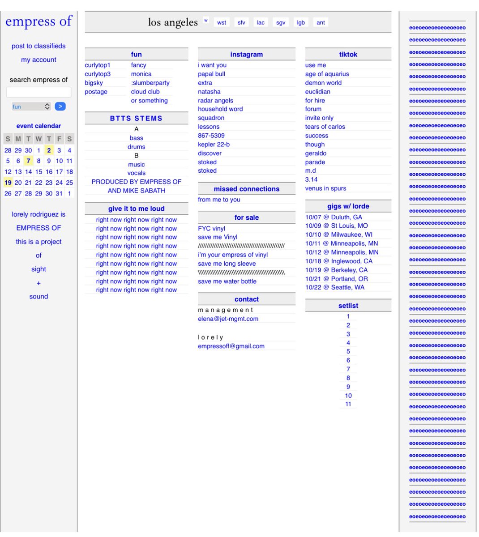Image resolution: width=479 pixels, height=537 pixels.
Task: Open curlytop3 link
Action: click(98, 74)
